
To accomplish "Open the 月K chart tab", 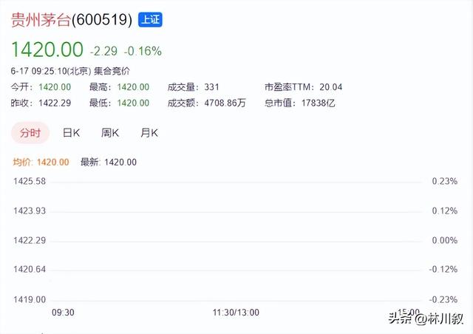I will (x=149, y=133).
